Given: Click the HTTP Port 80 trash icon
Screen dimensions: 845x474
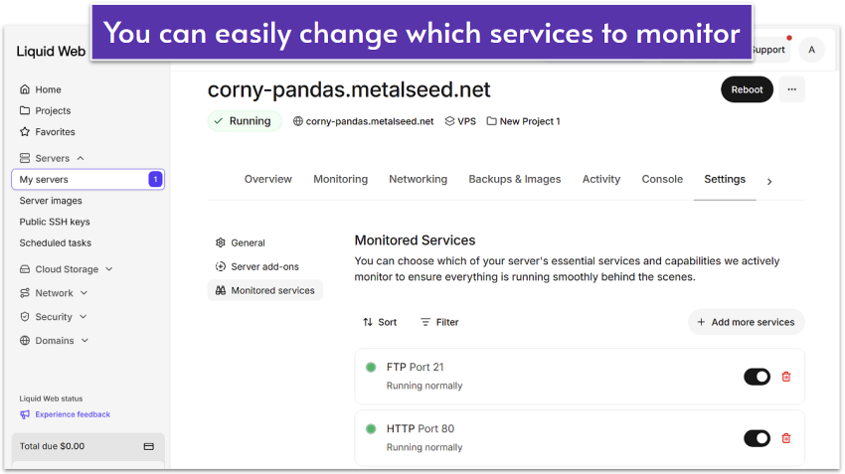Looking at the screenshot, I should pos(786,438).
